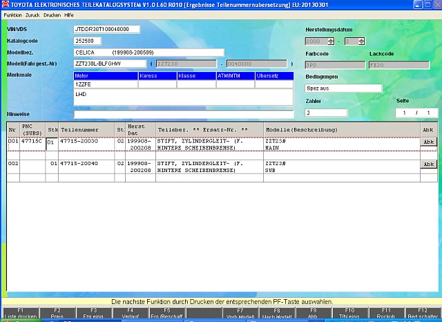Image resolution: width=442 pixels, height=322 pixels.
Task: Click the F8 Nach Modell button
Action: coord(277,313)
